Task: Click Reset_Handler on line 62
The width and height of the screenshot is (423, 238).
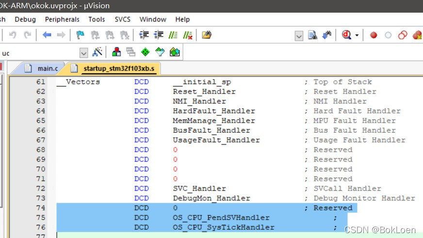Action: tap(204, 92)
